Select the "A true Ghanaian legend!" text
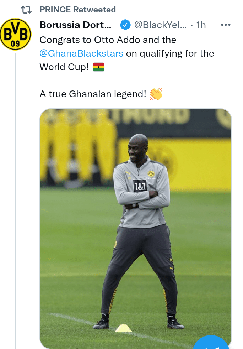Screen dimensions: 243x349 [x=93, y=94]
